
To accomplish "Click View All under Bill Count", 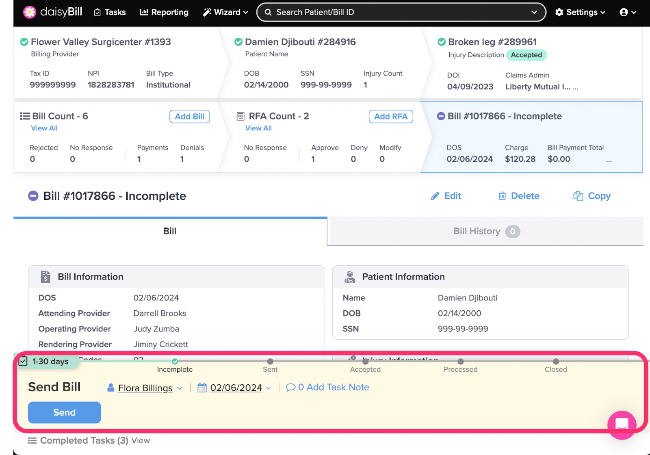I will point(44,128).
